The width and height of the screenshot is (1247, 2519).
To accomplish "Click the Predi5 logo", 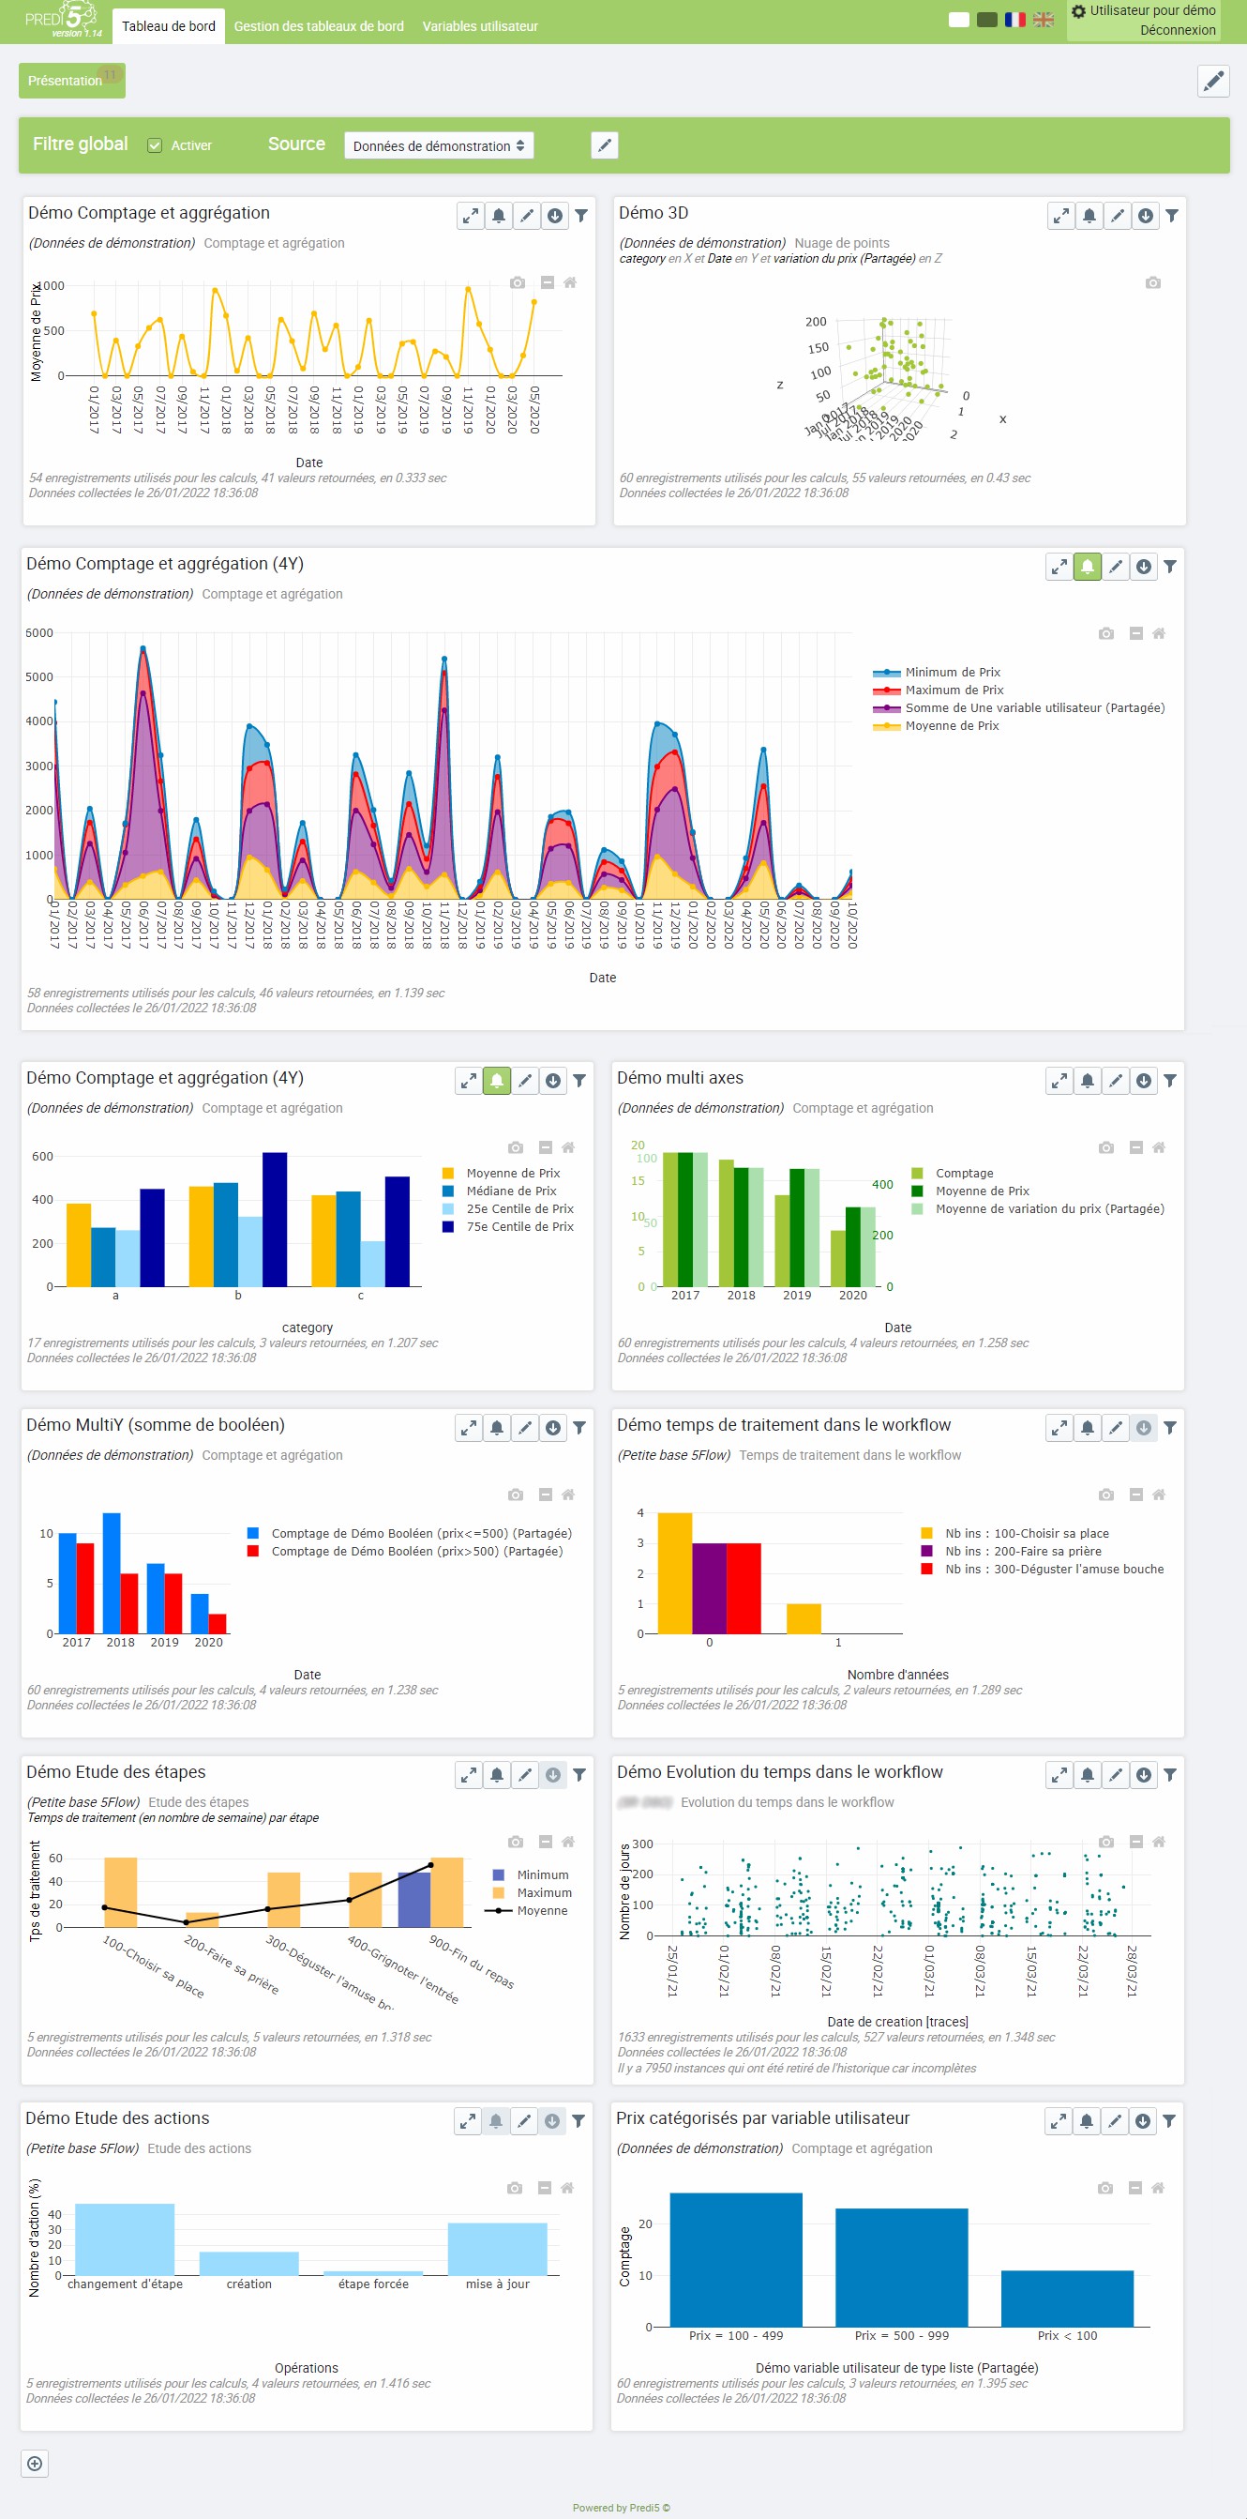I will pyautogui.click(x=63, y=20).
